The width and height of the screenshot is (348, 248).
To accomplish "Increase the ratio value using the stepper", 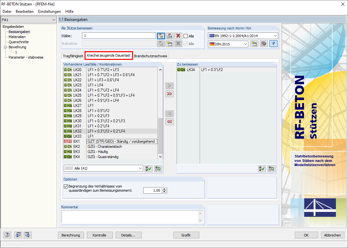I will 164,188.
